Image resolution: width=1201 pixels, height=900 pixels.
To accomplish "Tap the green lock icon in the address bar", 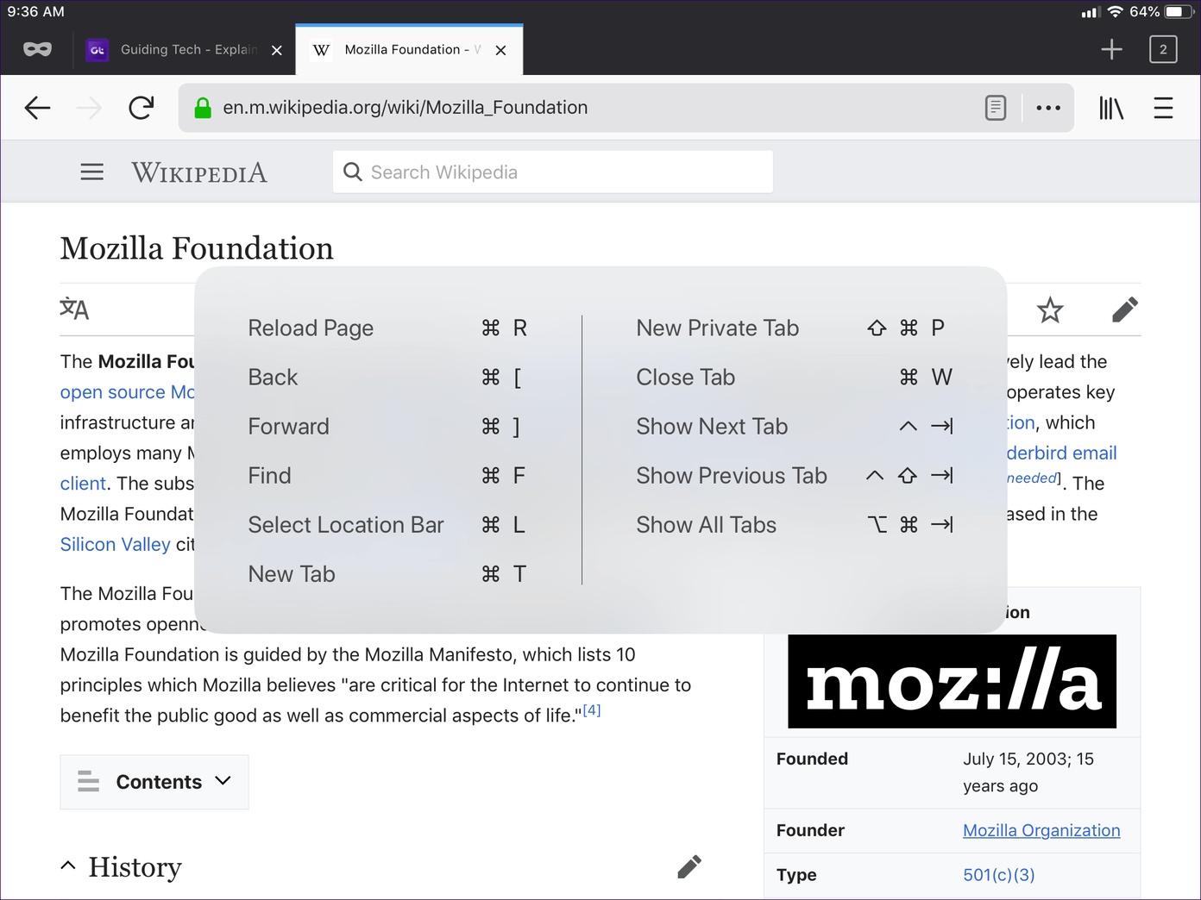I will 203,108.
